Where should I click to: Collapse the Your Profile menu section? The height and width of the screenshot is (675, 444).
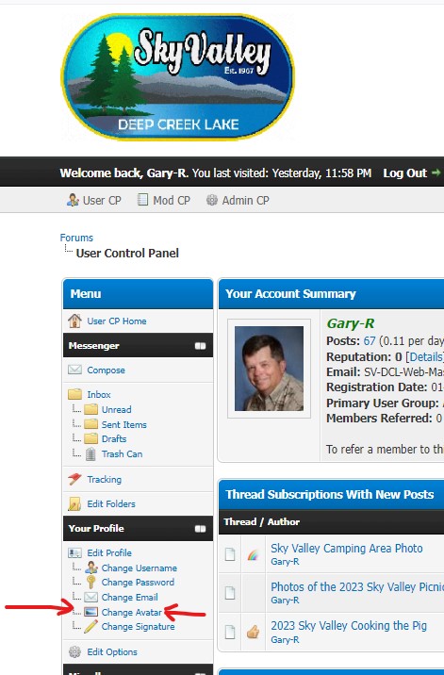coord(200,529)
